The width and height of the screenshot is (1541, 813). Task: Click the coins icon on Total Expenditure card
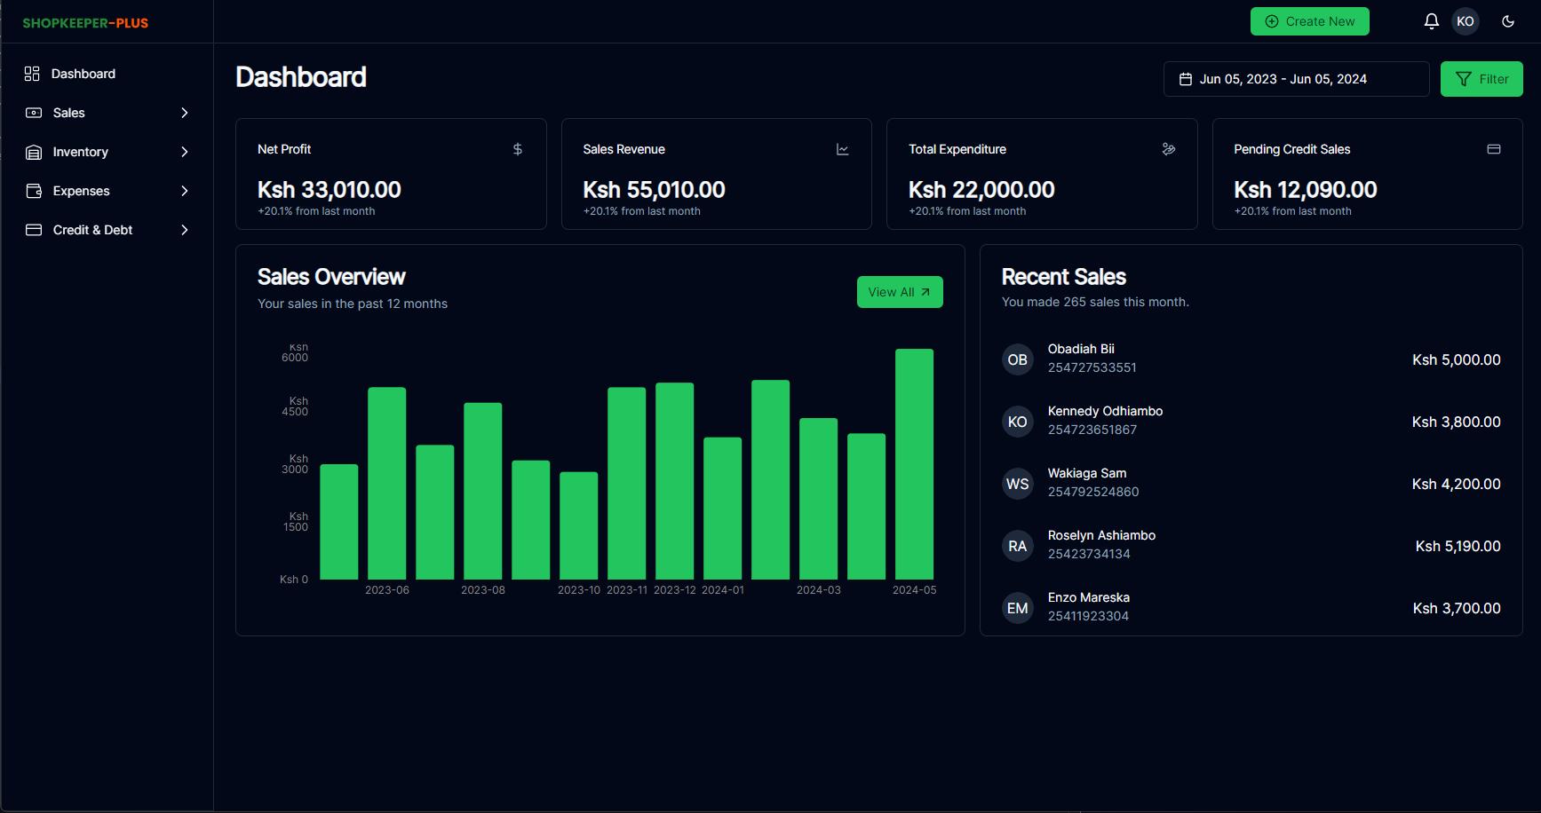coord(1169,149)
